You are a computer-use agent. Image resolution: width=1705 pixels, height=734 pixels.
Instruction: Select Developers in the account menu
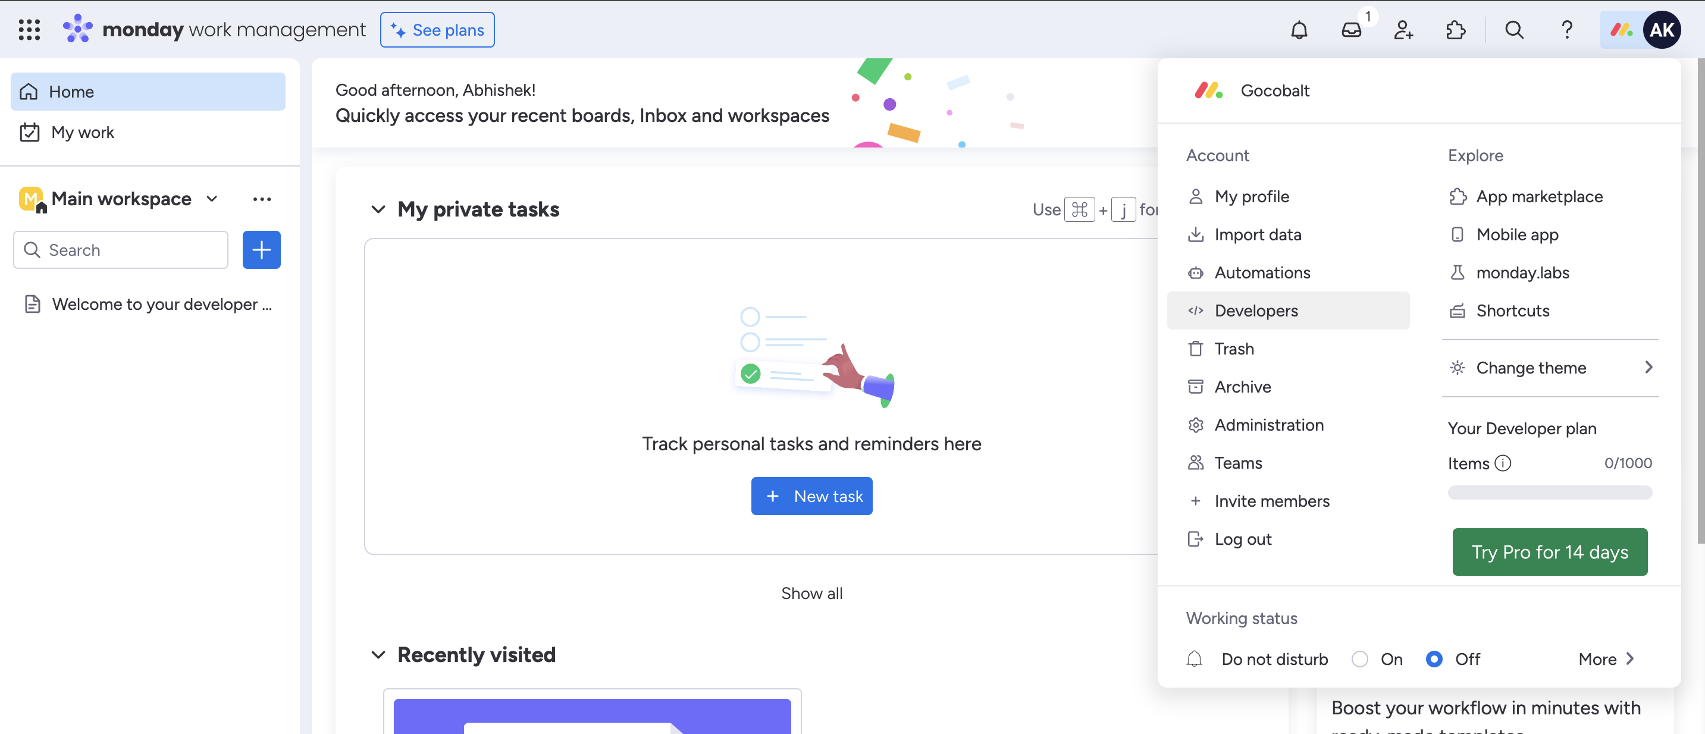pyautogui.click(x=1256, y=310)
